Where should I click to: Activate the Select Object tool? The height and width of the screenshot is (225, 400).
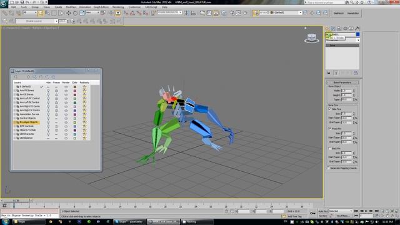tap(41, 12)
